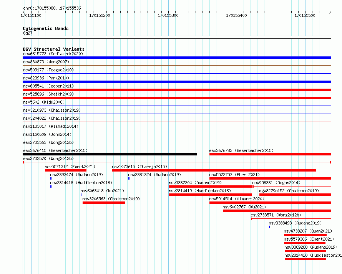Click the nsv6615772 (Sedlazeck2020) variant label
The image size is (342, 274).
coord(53,54)
